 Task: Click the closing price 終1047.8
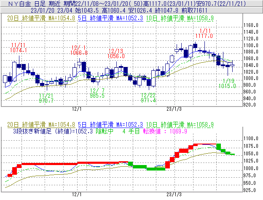(x=166, y=11)
